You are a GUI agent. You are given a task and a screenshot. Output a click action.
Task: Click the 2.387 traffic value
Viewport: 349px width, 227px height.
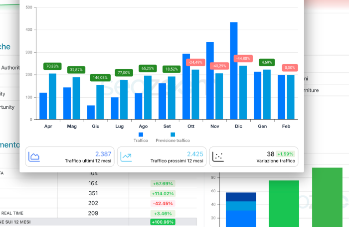point(103,154)
